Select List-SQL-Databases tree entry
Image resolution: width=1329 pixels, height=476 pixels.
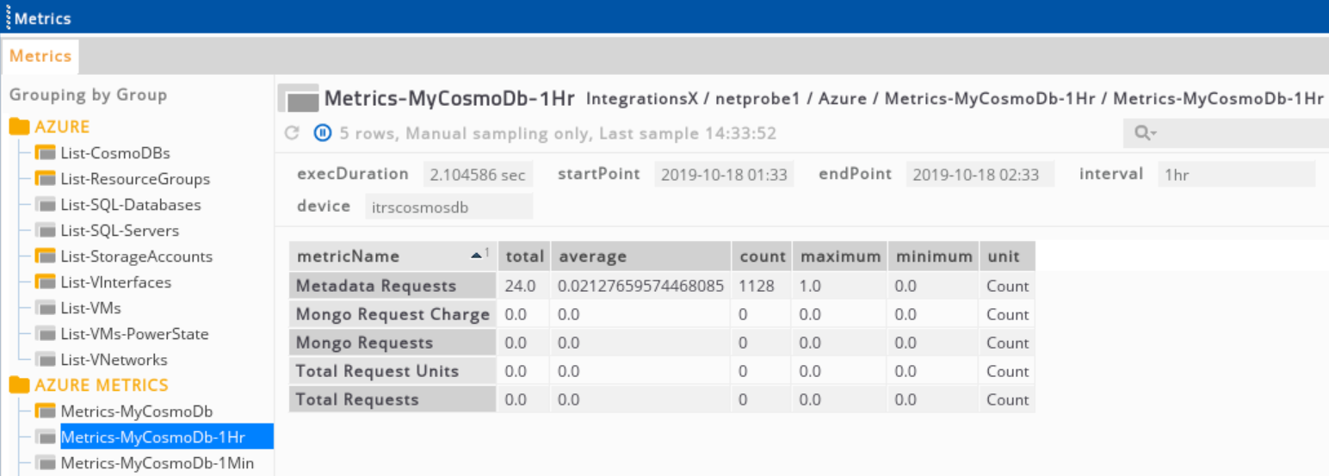click(x=131, y=205)
